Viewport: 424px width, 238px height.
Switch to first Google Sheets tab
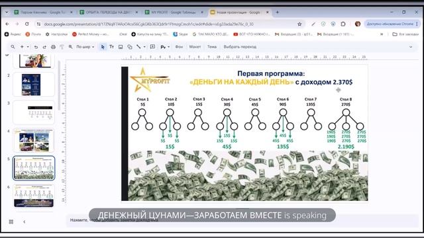point(43,12)
